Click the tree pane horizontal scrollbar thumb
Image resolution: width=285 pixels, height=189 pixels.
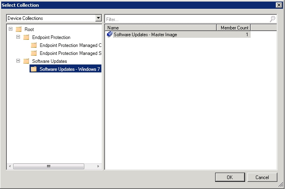click(x=48, y=166)
